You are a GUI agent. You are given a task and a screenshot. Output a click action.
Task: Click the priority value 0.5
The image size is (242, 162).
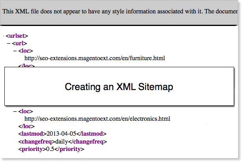click(x=50, y=149)
